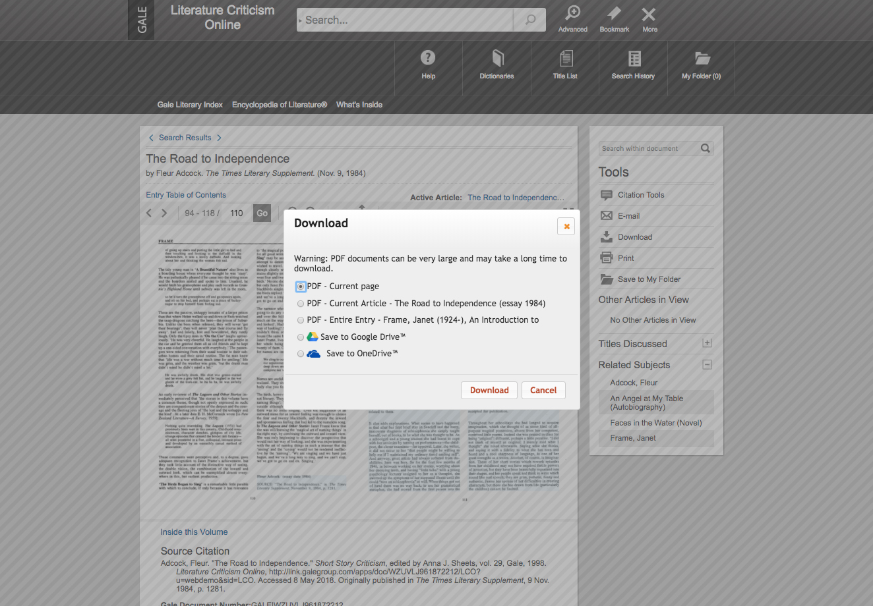Collapse the Related Subjects section
Image resolution: width=873 pixels, height=606 pixels.
click(x=707, y=364)
